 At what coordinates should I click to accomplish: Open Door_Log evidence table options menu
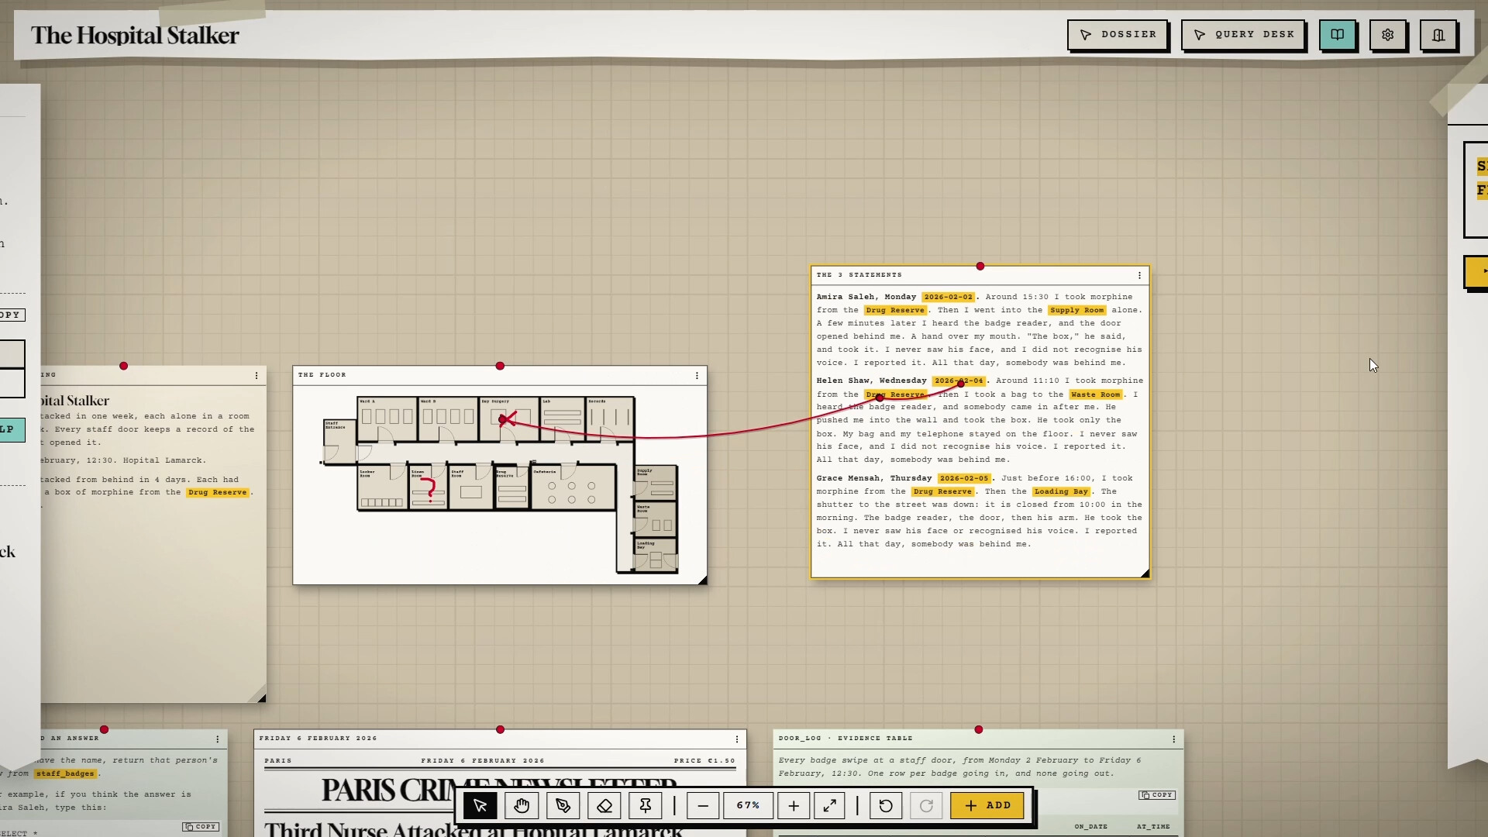(x=1173, y=739)
